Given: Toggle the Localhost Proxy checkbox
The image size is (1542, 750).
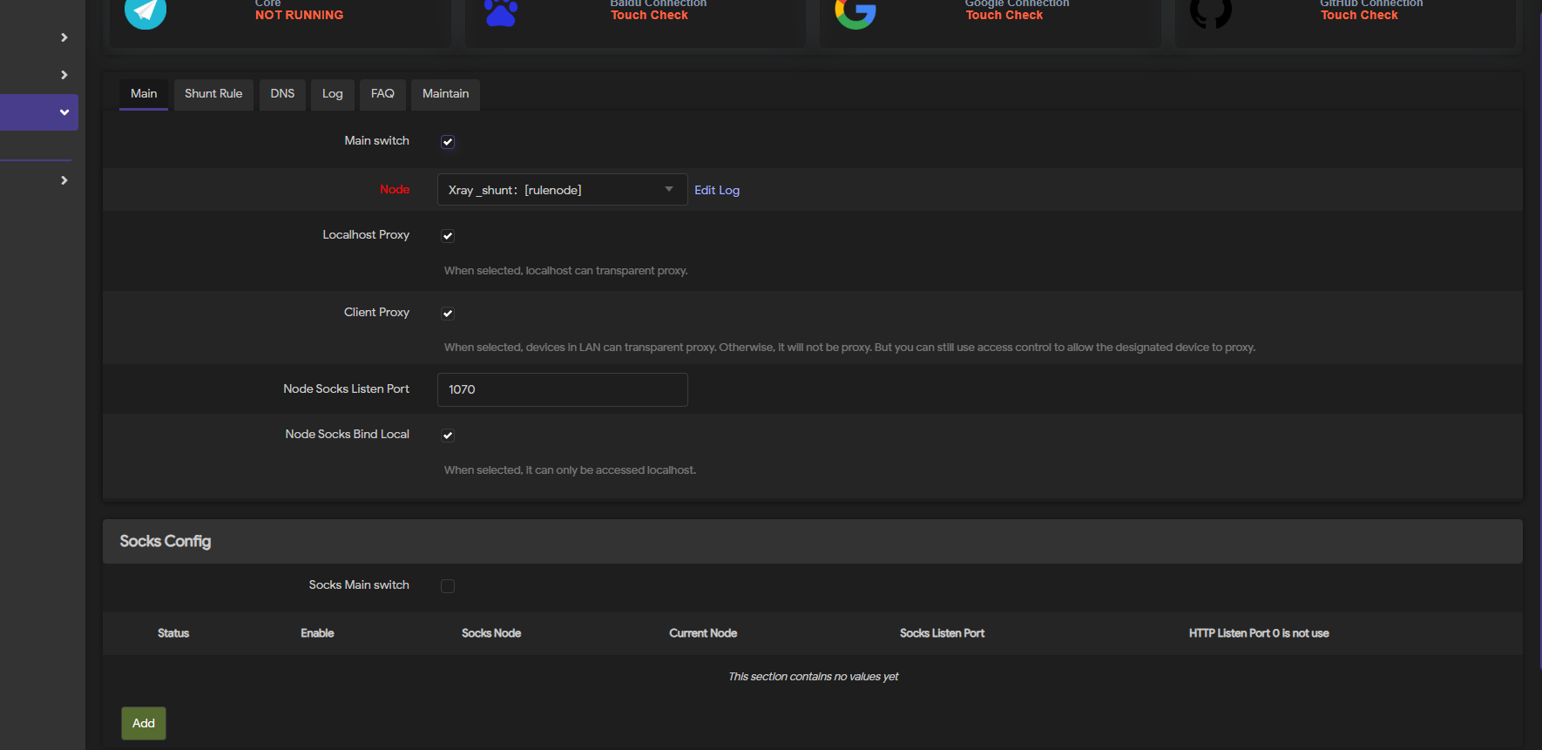Looking at the screenshot, I should (x=448, y=236).
